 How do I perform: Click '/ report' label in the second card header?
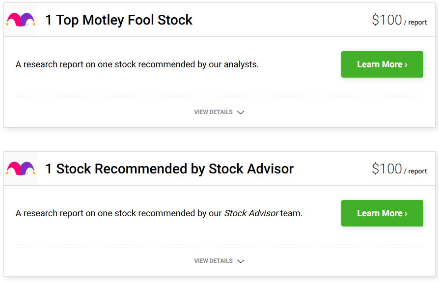[415, 171]
